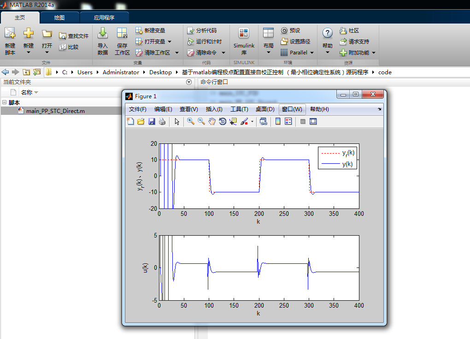Click the Insert Legend icon

(288, 121)
